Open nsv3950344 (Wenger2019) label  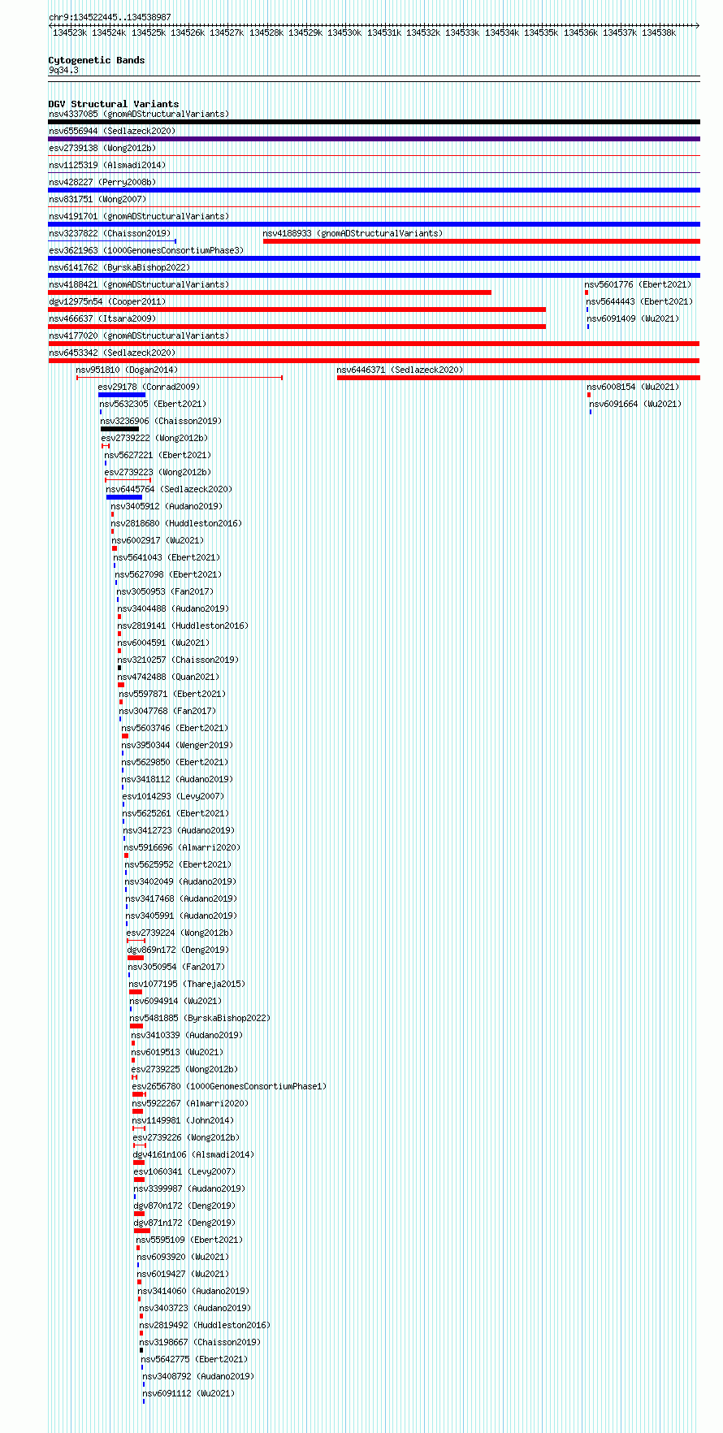[178, 746]
